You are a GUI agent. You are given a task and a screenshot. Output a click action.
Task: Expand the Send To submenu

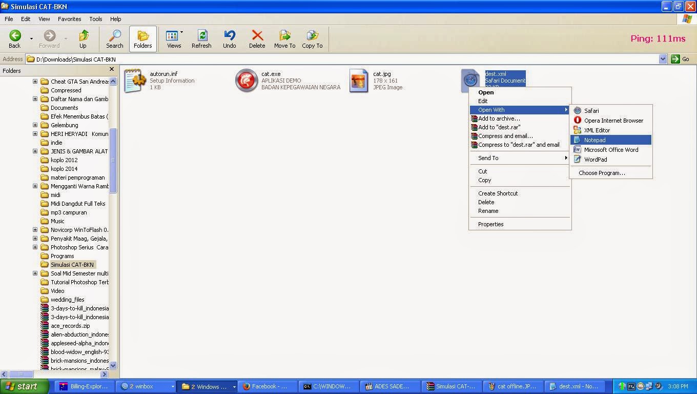(x=520, y=158)
